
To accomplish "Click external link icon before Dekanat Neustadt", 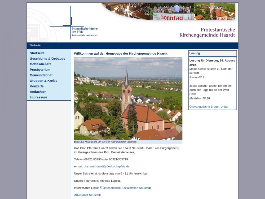I will click(75, 195).
